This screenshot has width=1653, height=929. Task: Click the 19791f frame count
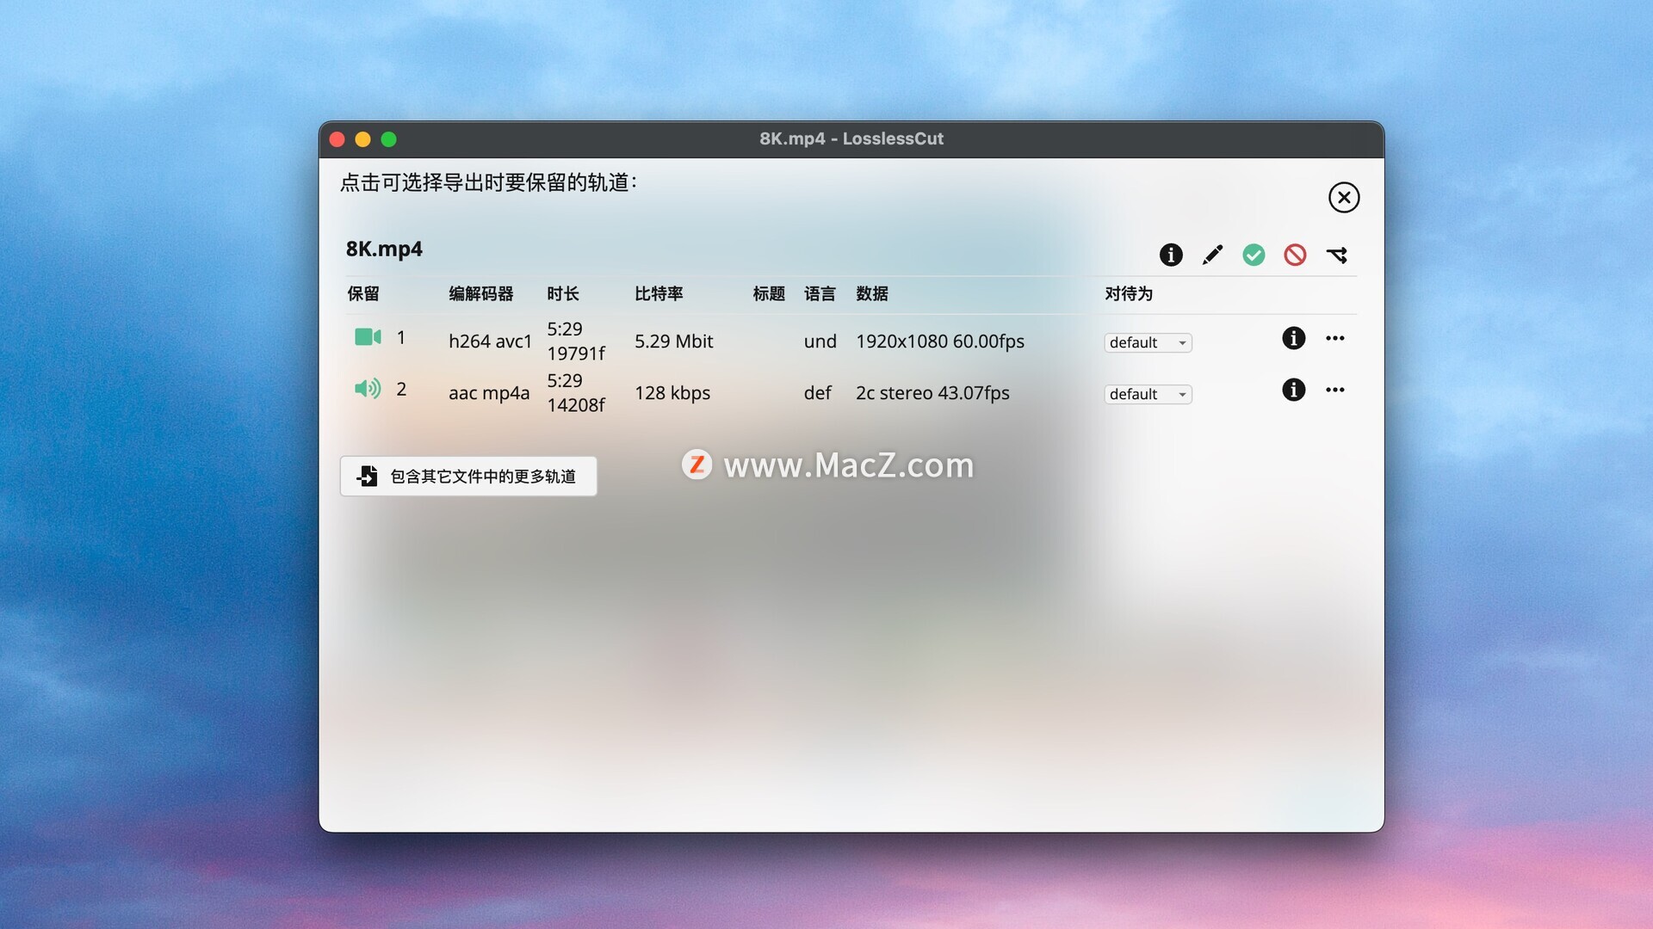pos(576,354)
